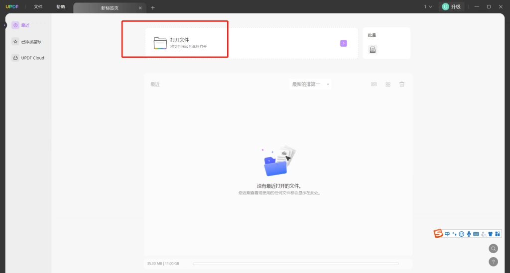
Task: Click the open file folder icon
Action: [x=160, y=43]
